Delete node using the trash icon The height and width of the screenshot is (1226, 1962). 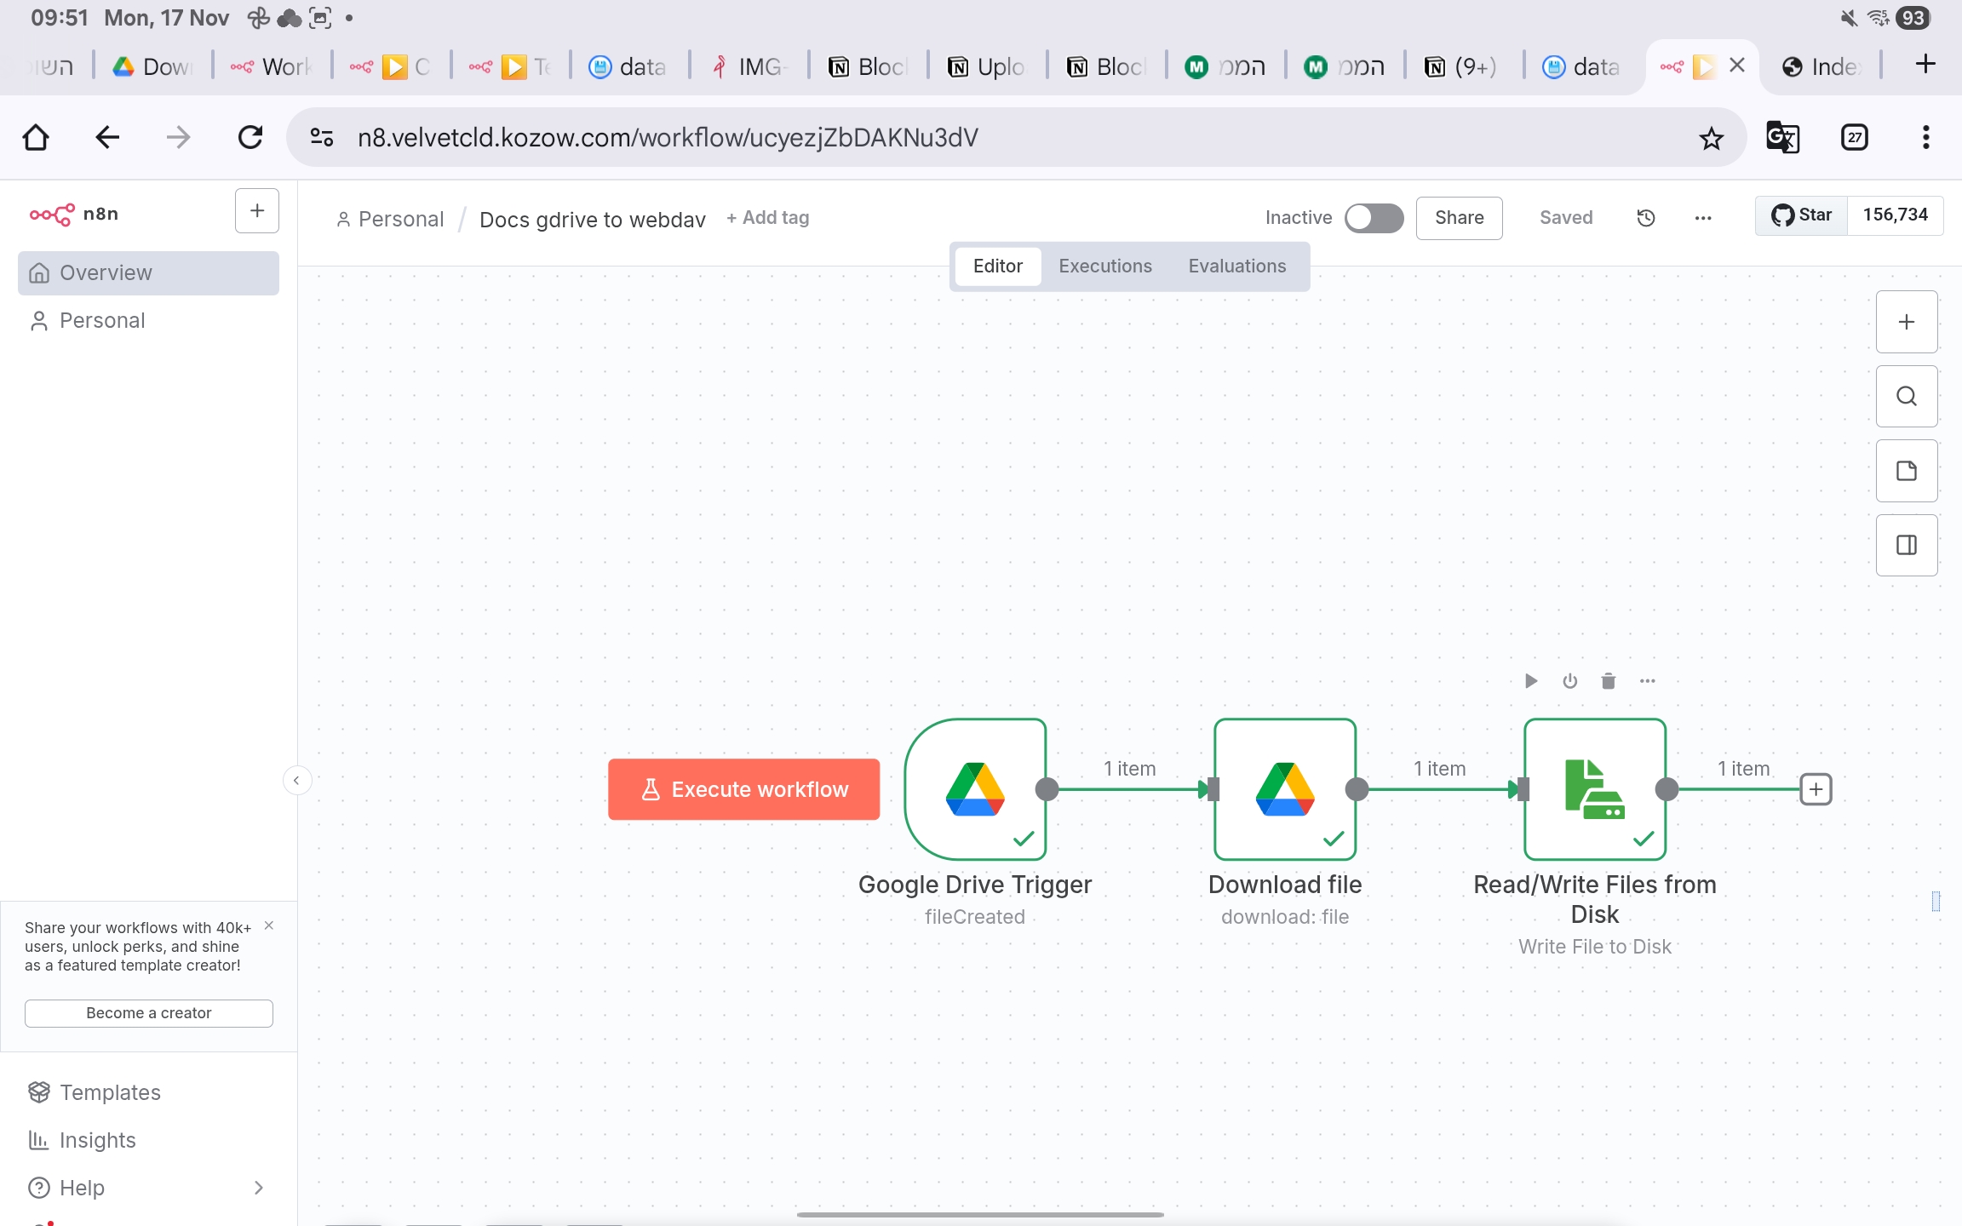pyautogui.click(x=1608, y=681)
